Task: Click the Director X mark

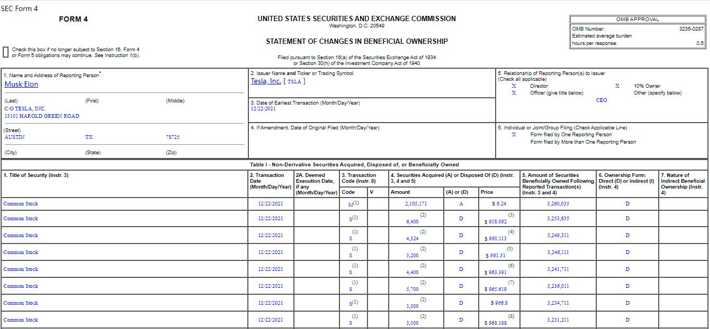Action: click(x=514, y=86)
